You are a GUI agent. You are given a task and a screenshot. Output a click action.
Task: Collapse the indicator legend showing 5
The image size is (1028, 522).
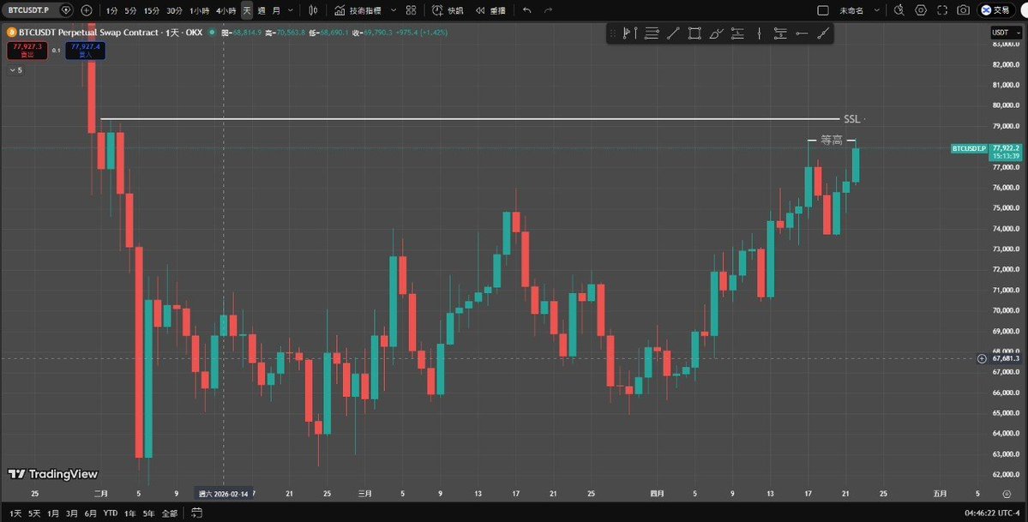15,70
